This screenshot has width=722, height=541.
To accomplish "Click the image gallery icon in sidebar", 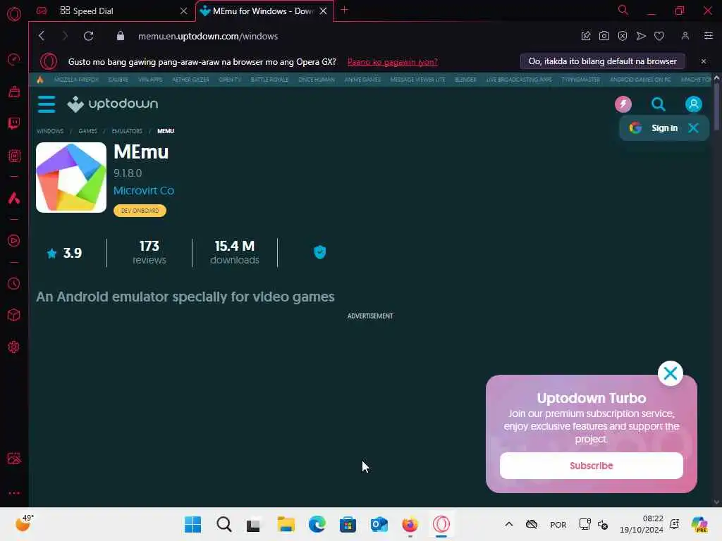I will coord(14,458).
